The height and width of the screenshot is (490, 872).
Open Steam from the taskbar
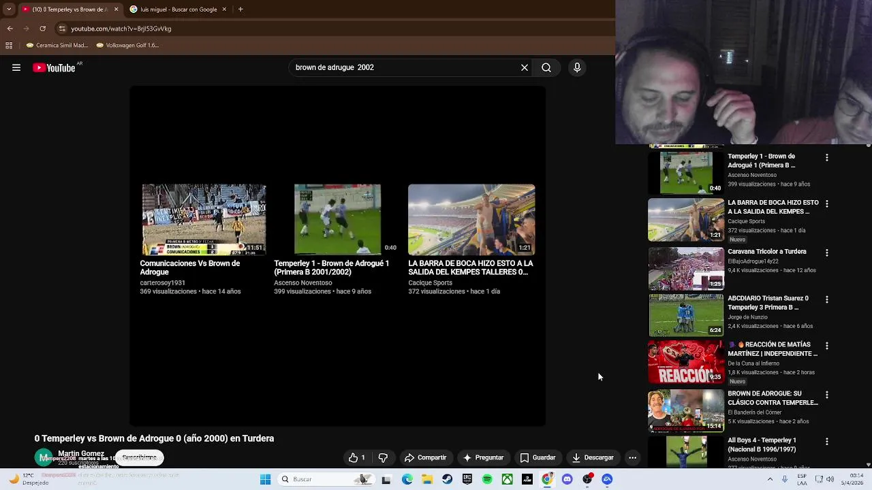tap(447, 479)
